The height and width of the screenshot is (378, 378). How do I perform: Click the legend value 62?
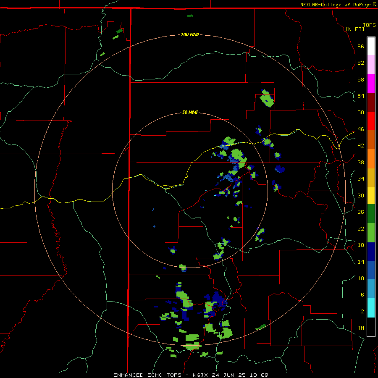(x=361, y=63)
